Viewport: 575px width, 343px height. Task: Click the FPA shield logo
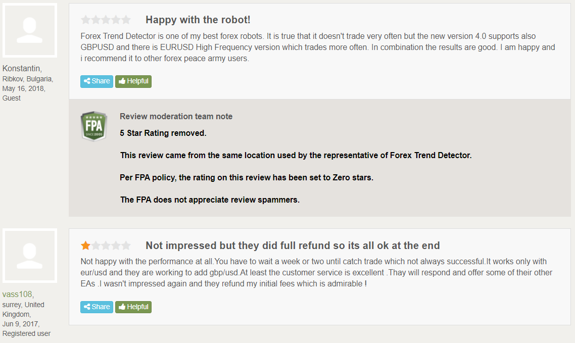(93, 126)
